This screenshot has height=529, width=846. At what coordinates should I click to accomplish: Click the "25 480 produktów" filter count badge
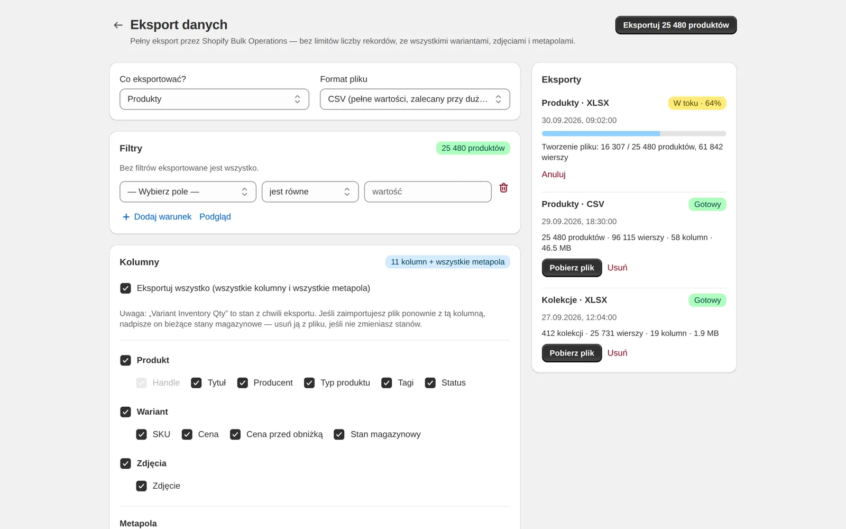tap(473, 148)
